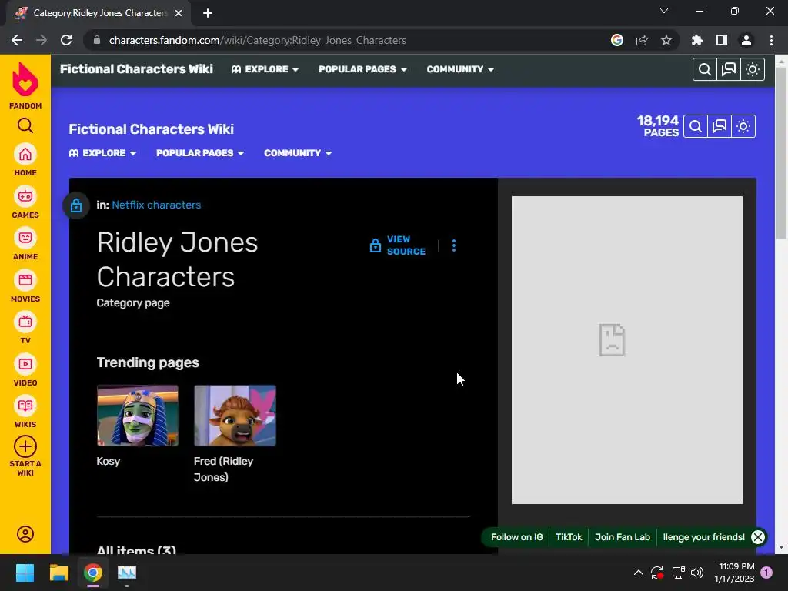Click the Fred bison thumbnail image
788x591 pixels.
(235, 416)
